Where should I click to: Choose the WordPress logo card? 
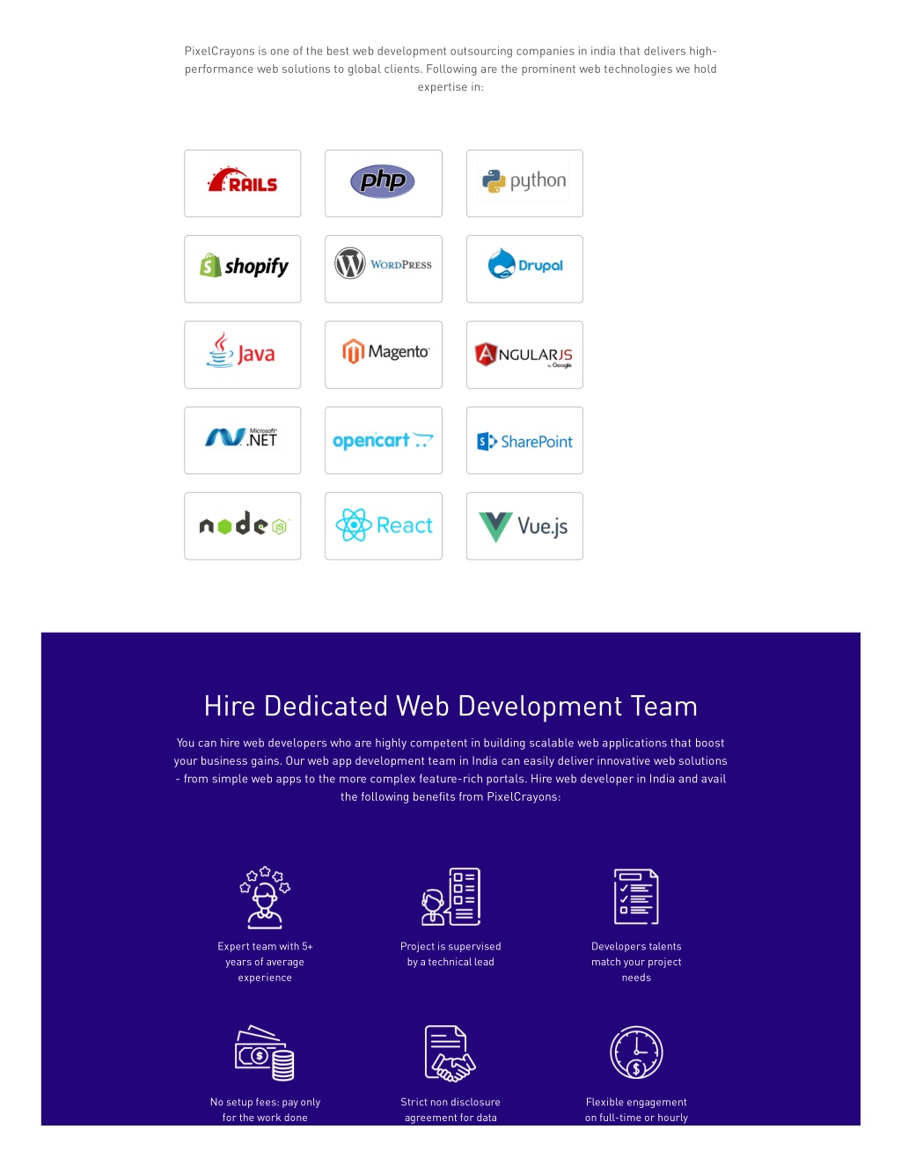coord(384,269)
